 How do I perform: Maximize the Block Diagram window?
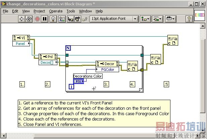197,4
